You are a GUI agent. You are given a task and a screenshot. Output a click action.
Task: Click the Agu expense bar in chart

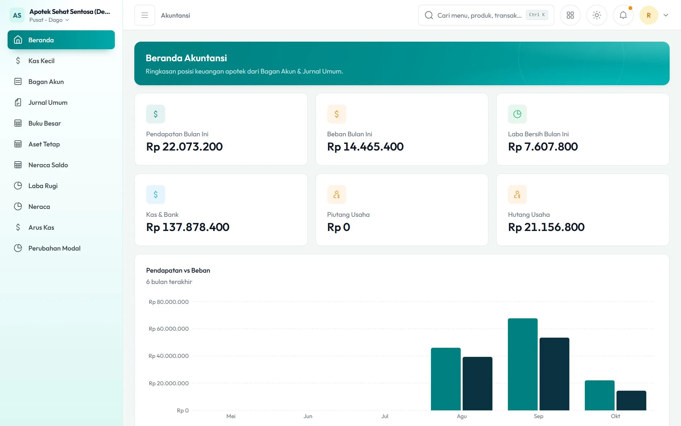[477, 383]
